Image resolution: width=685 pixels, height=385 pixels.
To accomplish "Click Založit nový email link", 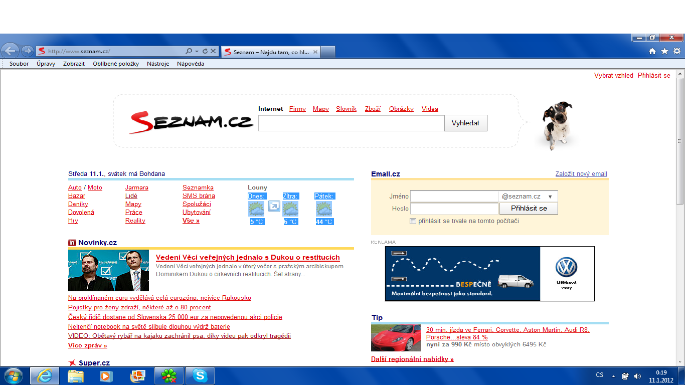I will pos(581,174).
